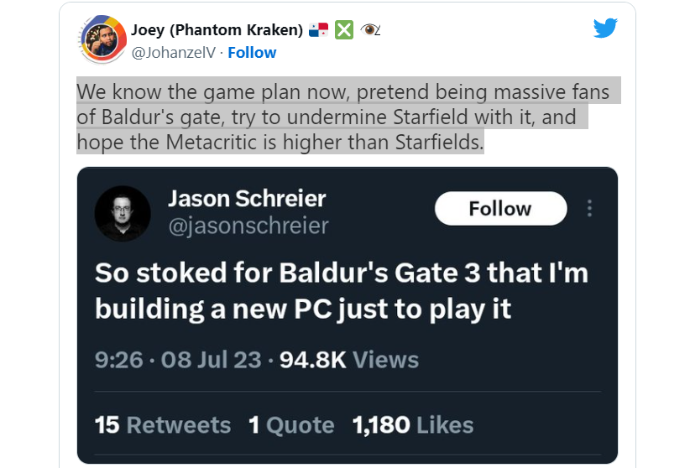The image size is (690, 468).
Task: View the 15 Retweets list
Action: (163, 425)
